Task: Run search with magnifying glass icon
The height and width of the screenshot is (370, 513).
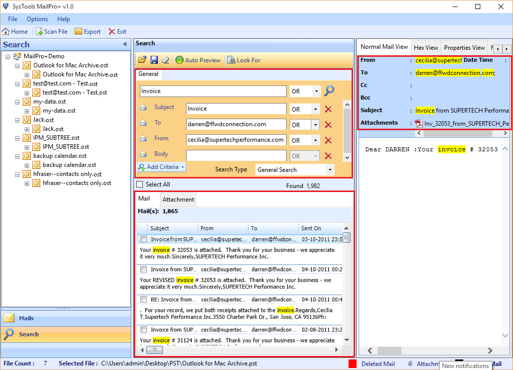Action: 329,90
